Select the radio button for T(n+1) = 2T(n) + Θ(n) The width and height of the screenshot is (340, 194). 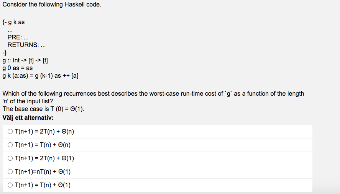coord(10,131)
